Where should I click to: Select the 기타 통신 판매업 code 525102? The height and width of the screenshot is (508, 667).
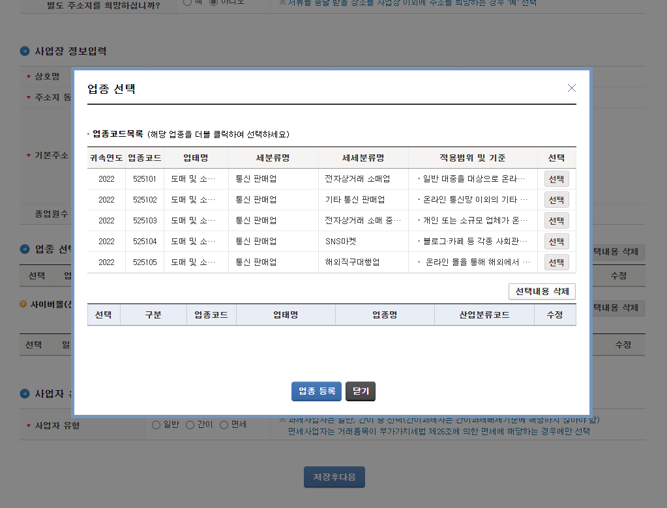point(556,199)
